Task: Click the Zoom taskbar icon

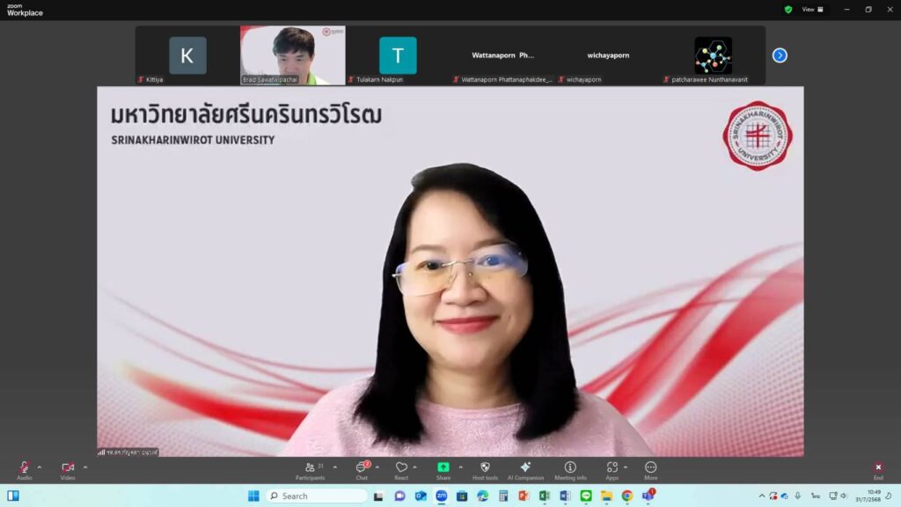Action: pos(442,496)
